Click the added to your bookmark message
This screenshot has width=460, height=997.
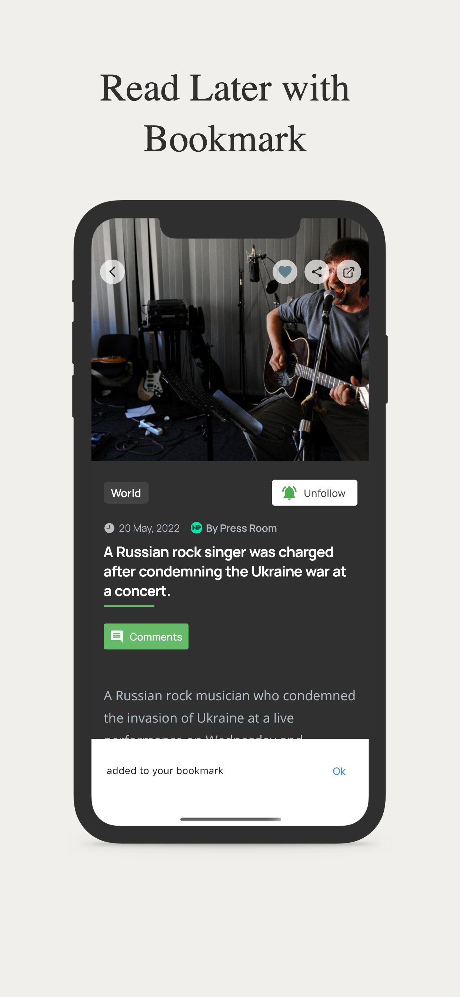click(165, 771)
